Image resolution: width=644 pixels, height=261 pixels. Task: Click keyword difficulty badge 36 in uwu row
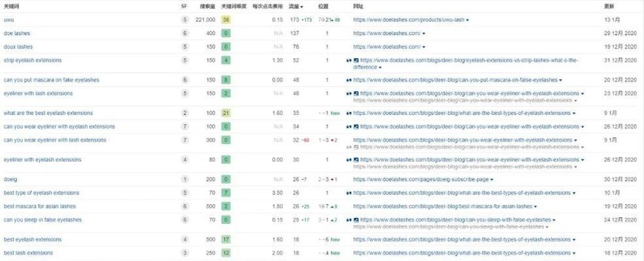click(x=225, y=20)
